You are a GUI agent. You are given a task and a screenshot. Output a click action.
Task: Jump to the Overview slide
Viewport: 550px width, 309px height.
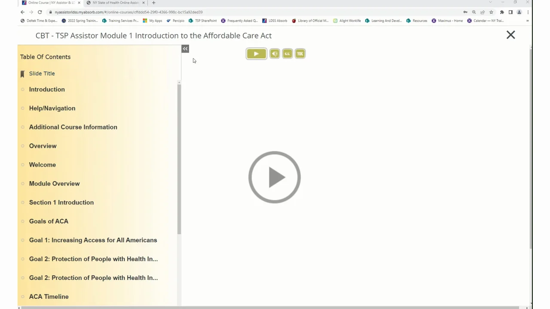point(43,146)
